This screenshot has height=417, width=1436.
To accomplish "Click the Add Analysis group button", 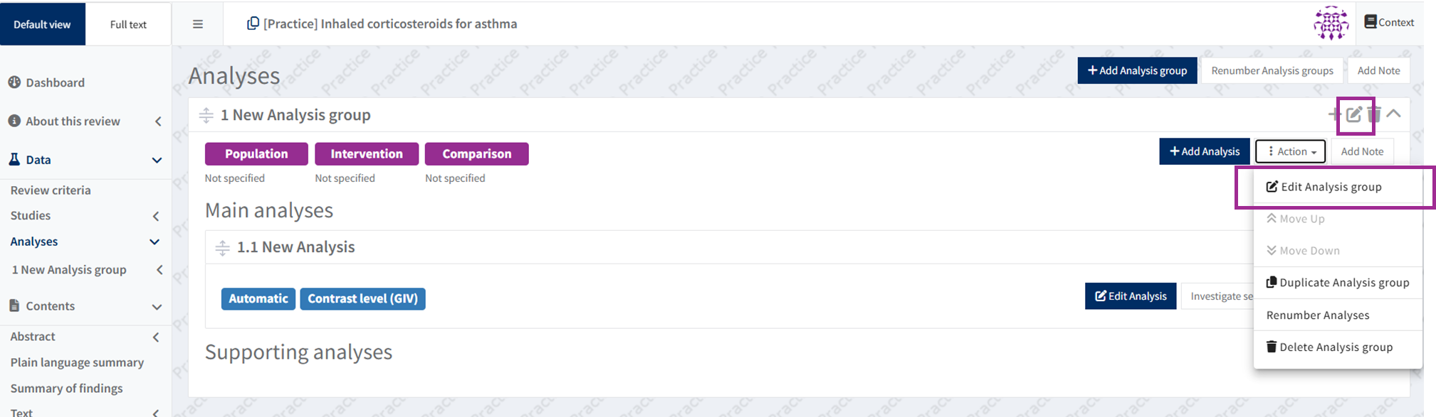I will click(x=1137, y=70).
